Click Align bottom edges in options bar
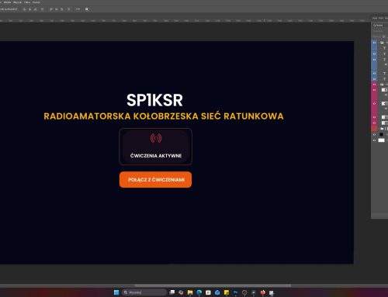388x297 pixels. (62, 9)
